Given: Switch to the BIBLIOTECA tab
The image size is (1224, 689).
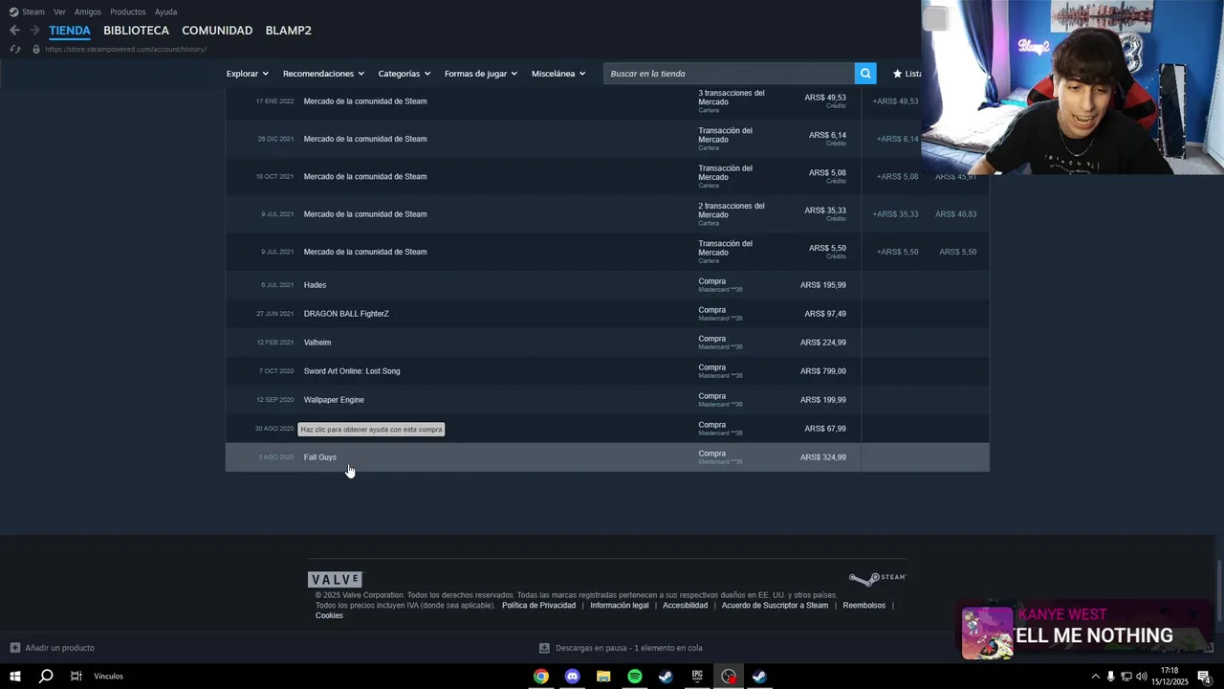Looking at the screenshot, I should click(x=136, y=31).
